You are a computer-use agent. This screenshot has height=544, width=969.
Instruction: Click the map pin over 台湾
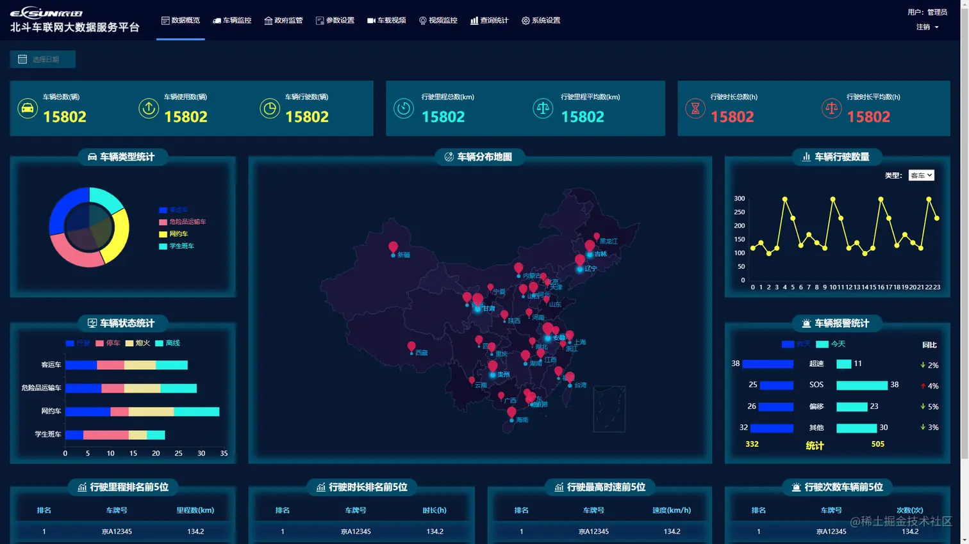(x=570, y=378)
